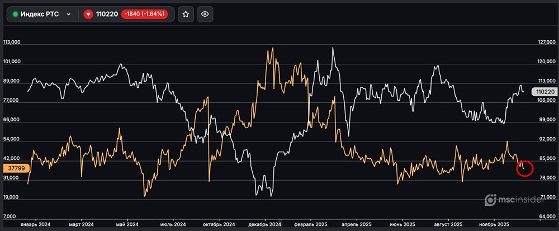
Task: Expand the Индекс РТС instrument dropdown chevron
Action: [68, 15]
